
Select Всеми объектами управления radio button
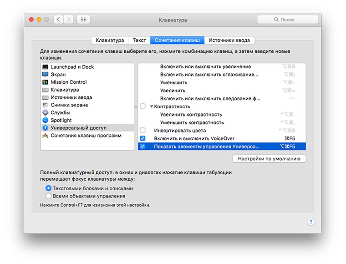(48, 196)
